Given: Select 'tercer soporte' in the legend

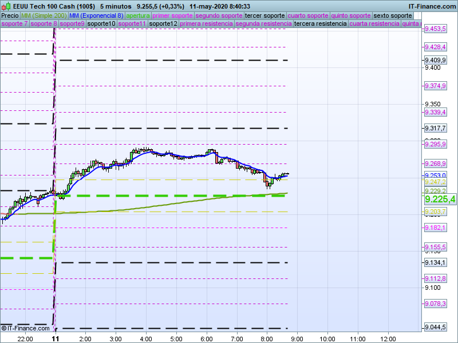Looking at the screenshot, I should click(x=264, y=15).
